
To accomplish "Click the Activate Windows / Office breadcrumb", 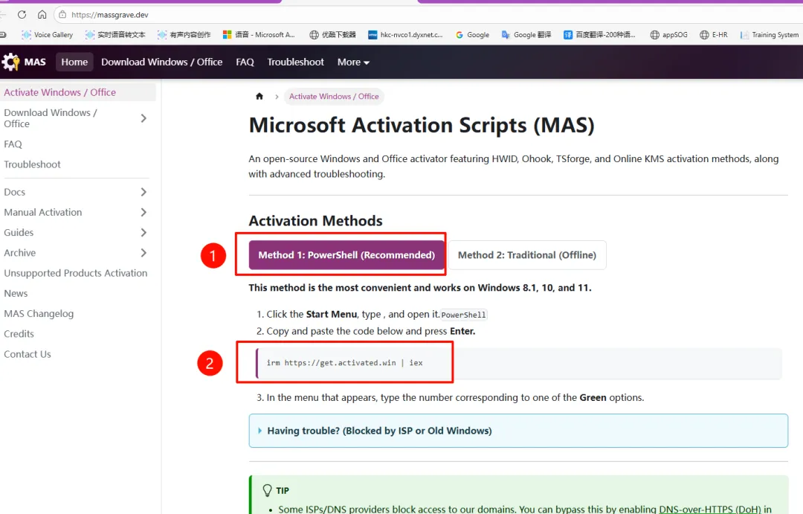I will (334, 97).
